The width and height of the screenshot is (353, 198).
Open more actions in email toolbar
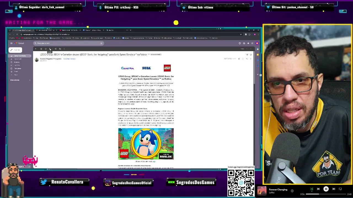64,49
